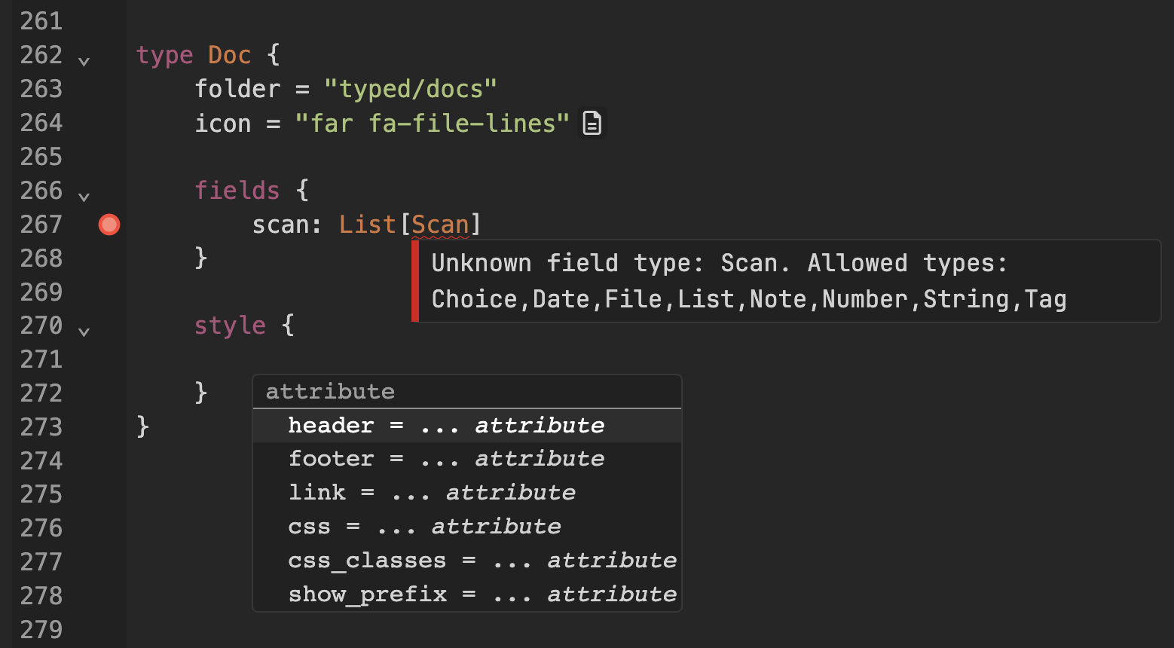Place cursor in "typed/docs" folder string
The width and height of the screenshot is (1174, 648).
coord(411,89)
